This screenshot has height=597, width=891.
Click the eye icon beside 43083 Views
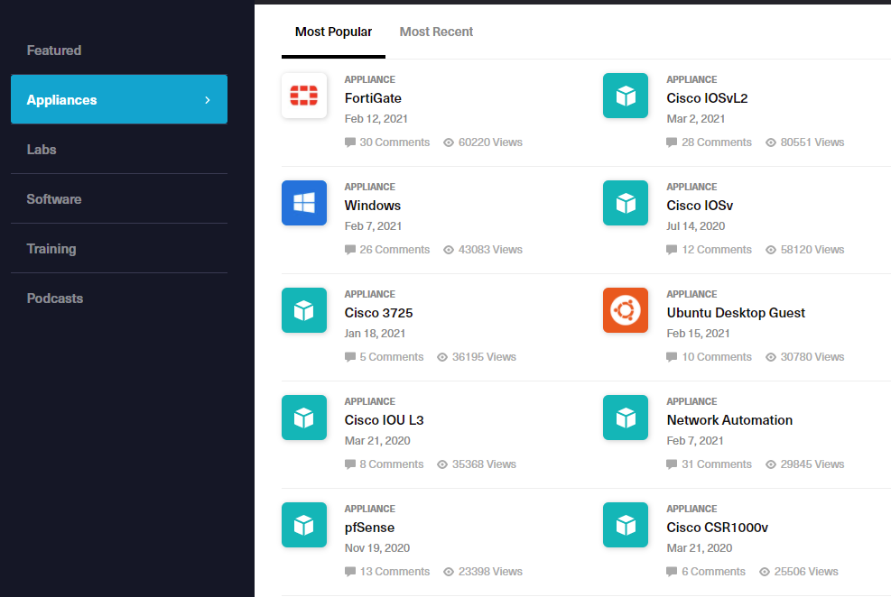tap(449, 250)
